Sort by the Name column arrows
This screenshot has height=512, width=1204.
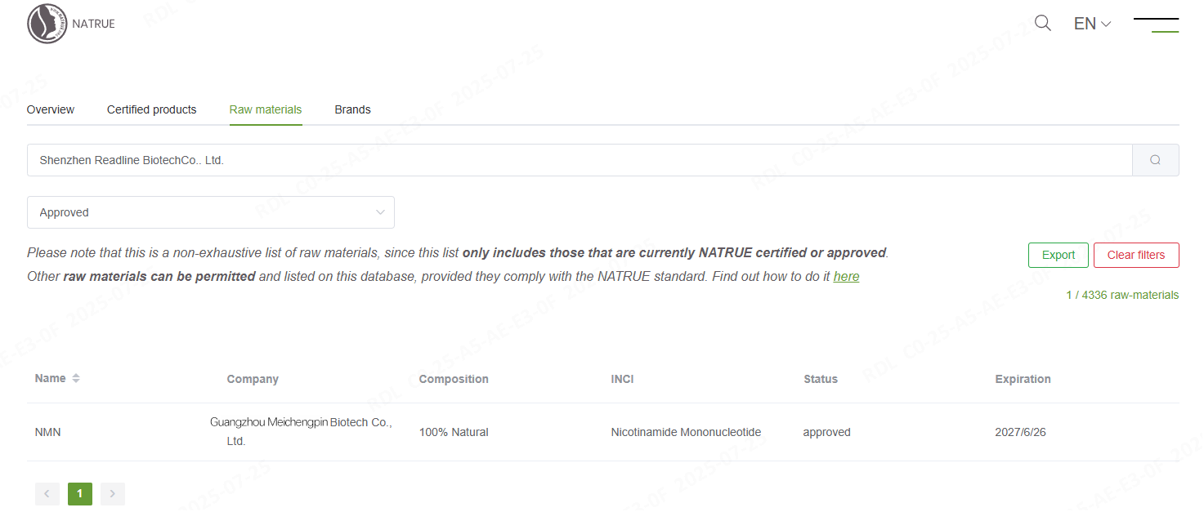(x=76, y=378)
